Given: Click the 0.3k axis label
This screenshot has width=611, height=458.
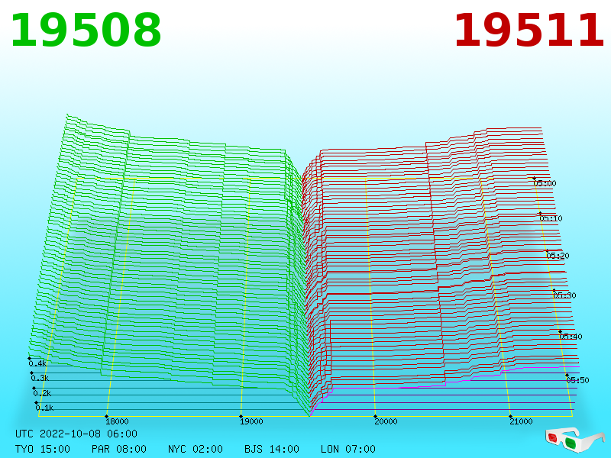Looking at the screenshot, I should pos(40,378).
